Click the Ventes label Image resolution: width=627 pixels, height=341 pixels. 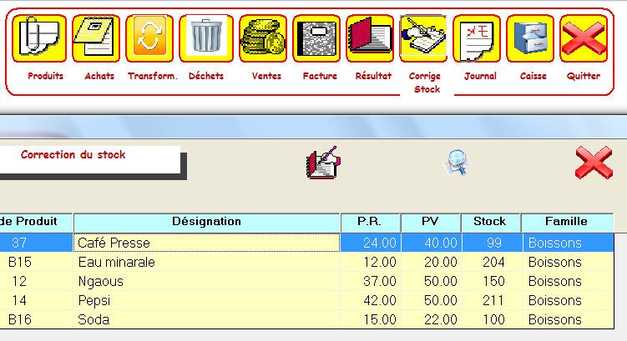pos(266,76)
